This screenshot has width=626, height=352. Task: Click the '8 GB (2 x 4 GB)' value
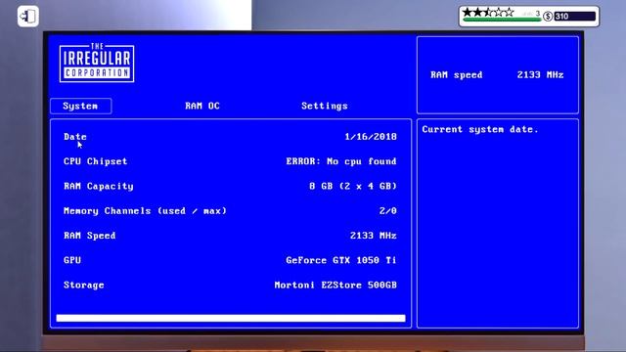353,186
